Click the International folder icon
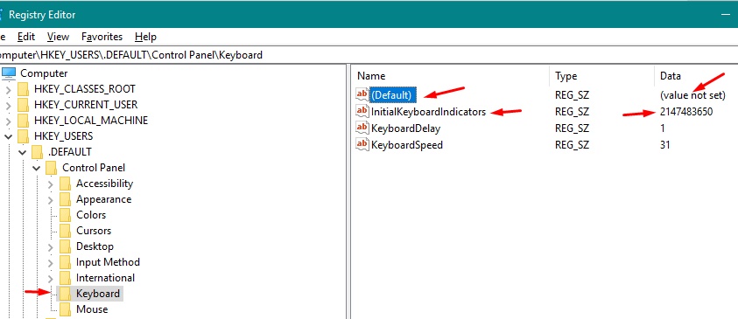This screenshot has height=319, width=738. click(66, 278)
